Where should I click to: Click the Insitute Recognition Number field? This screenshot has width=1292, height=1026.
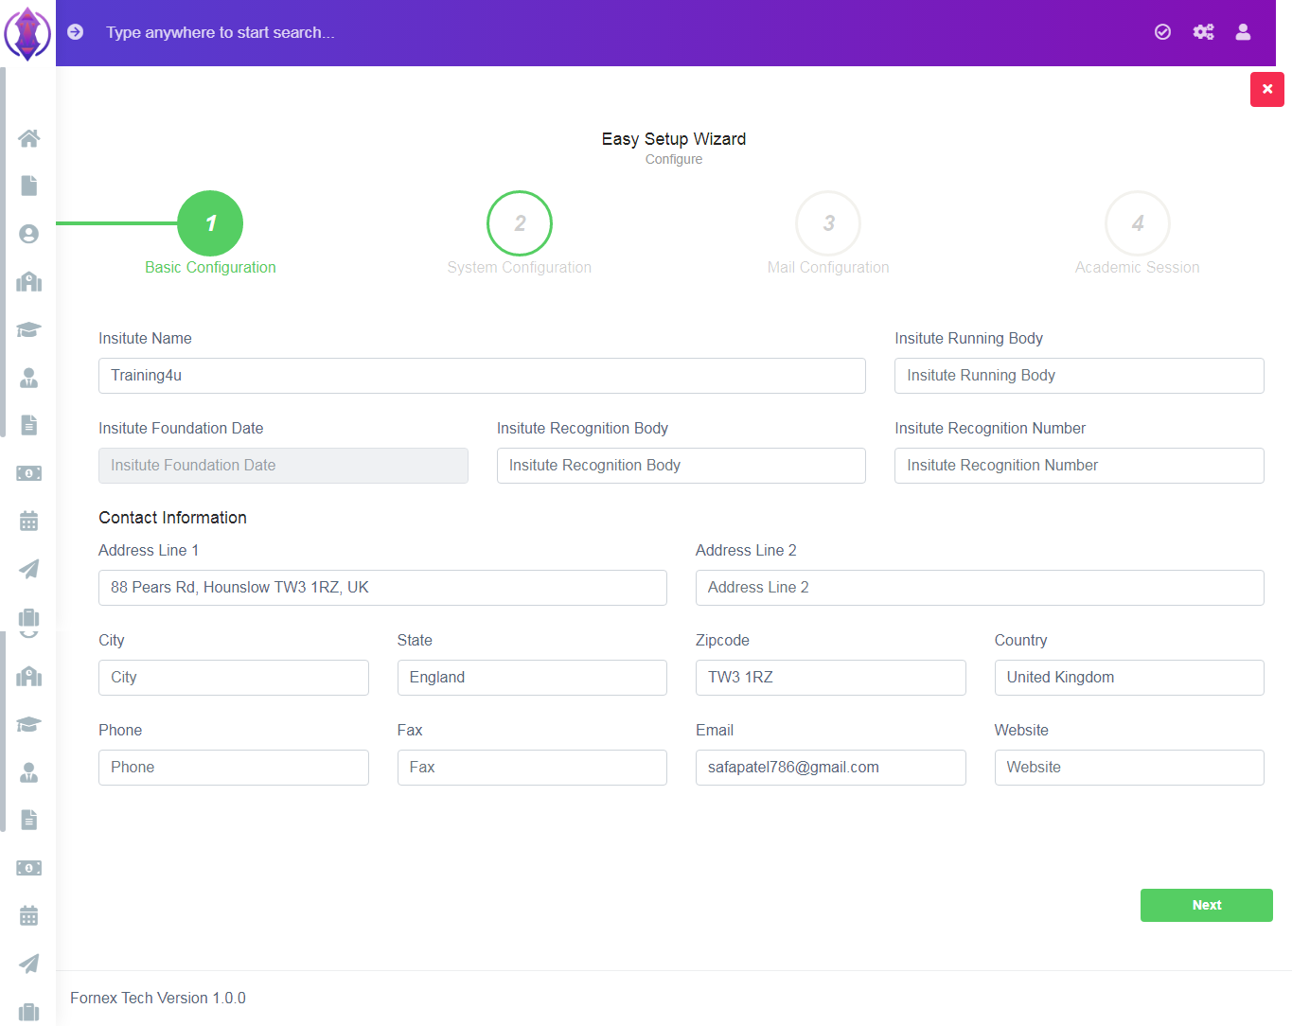point(1079,466)
